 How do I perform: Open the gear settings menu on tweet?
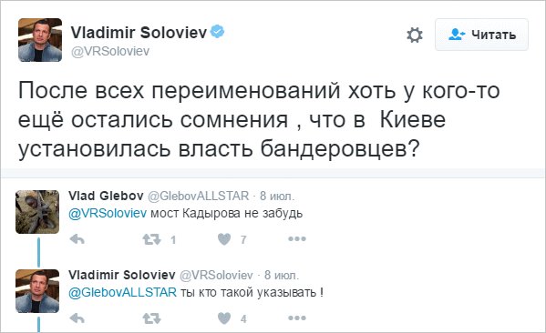415,35
